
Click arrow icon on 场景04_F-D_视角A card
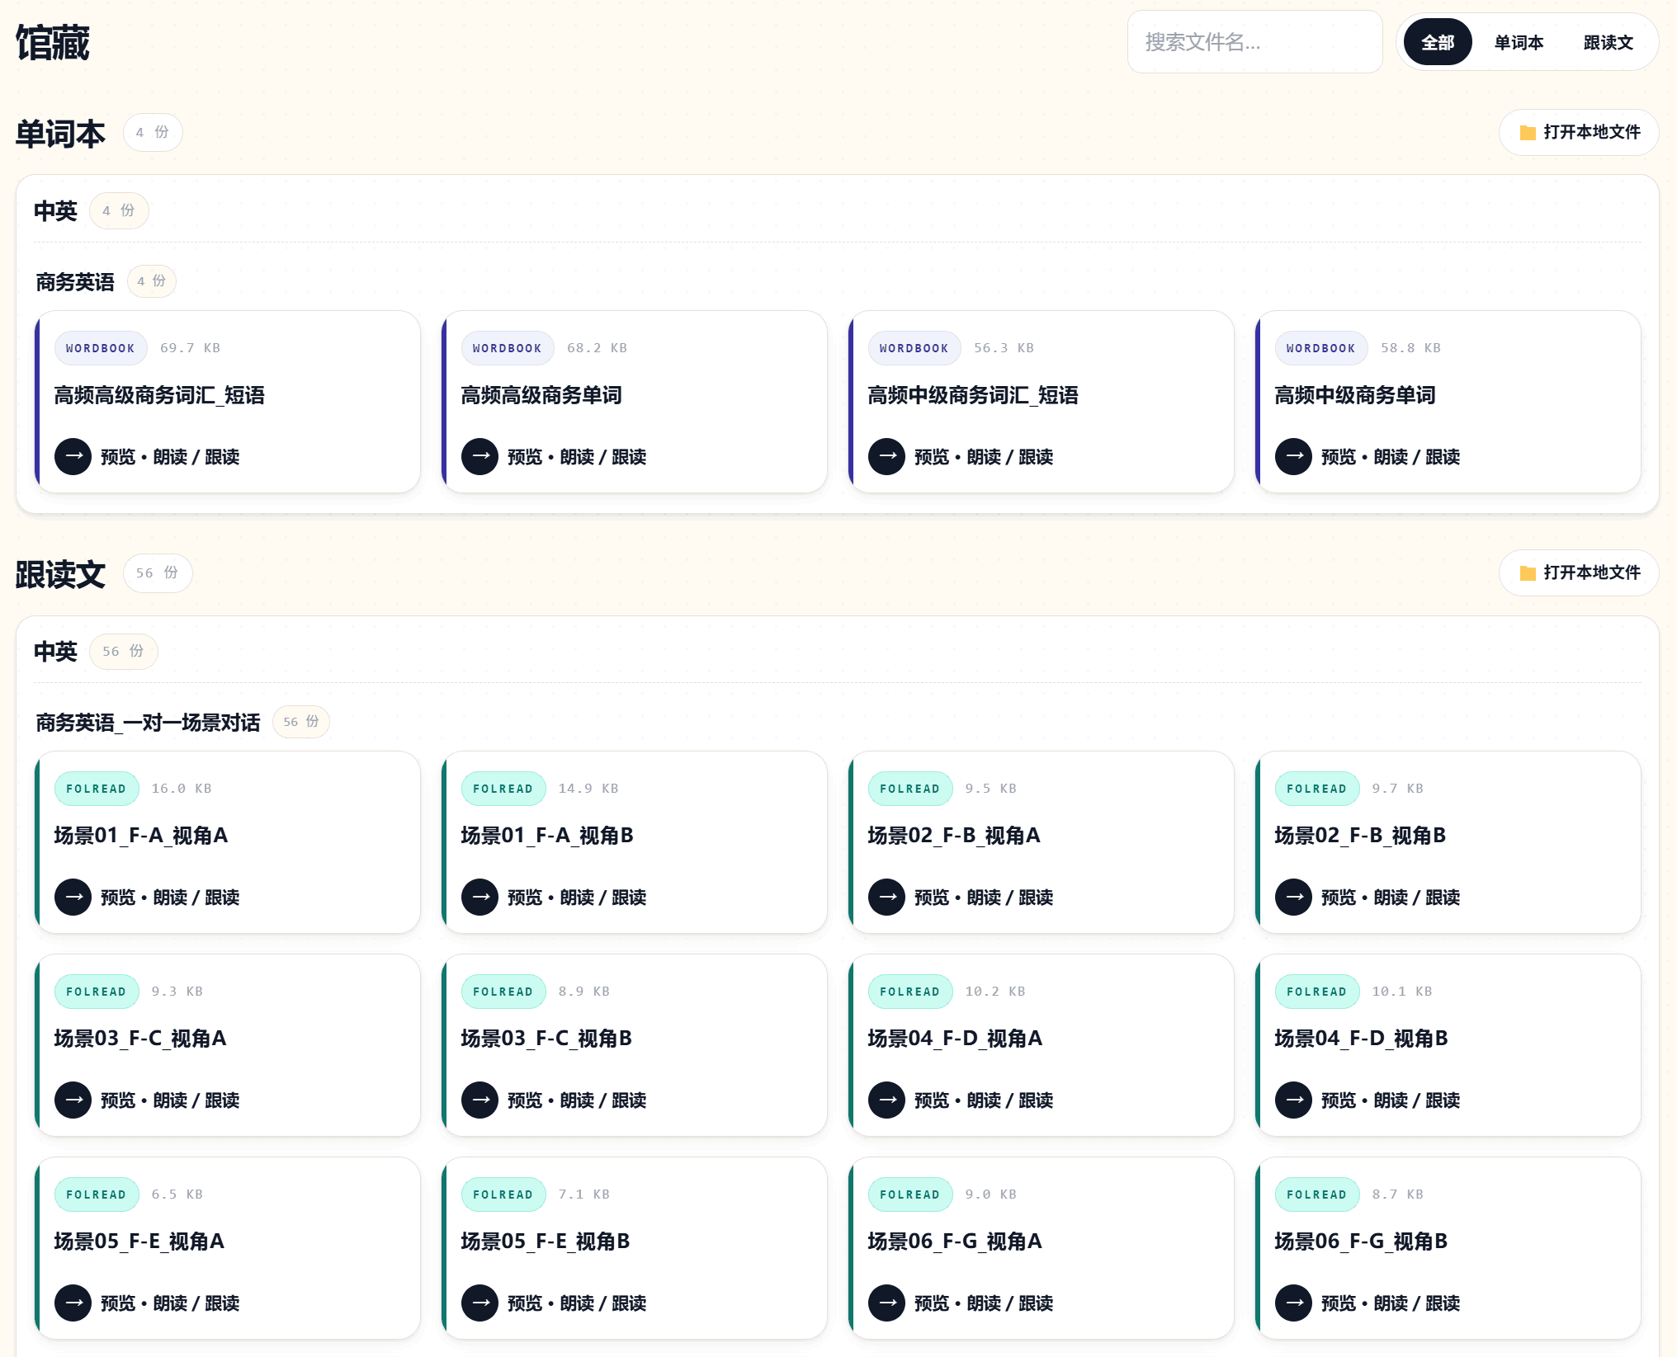tap(886, 1100)
